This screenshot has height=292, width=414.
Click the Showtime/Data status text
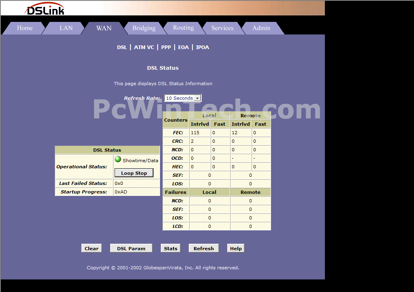point(141,161)
